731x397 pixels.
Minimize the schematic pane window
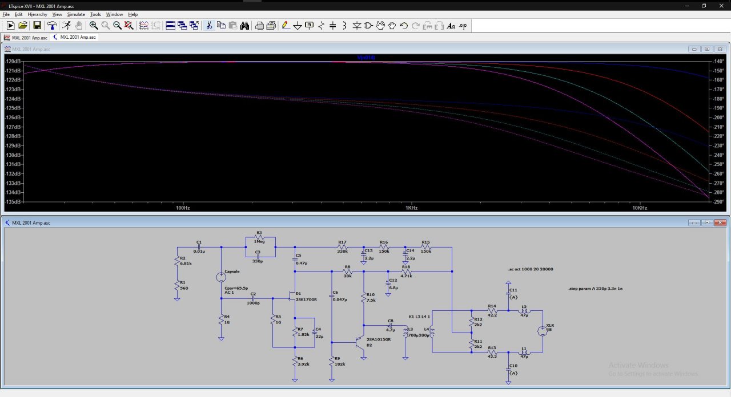pyautogui.click(x=694, y=223)
